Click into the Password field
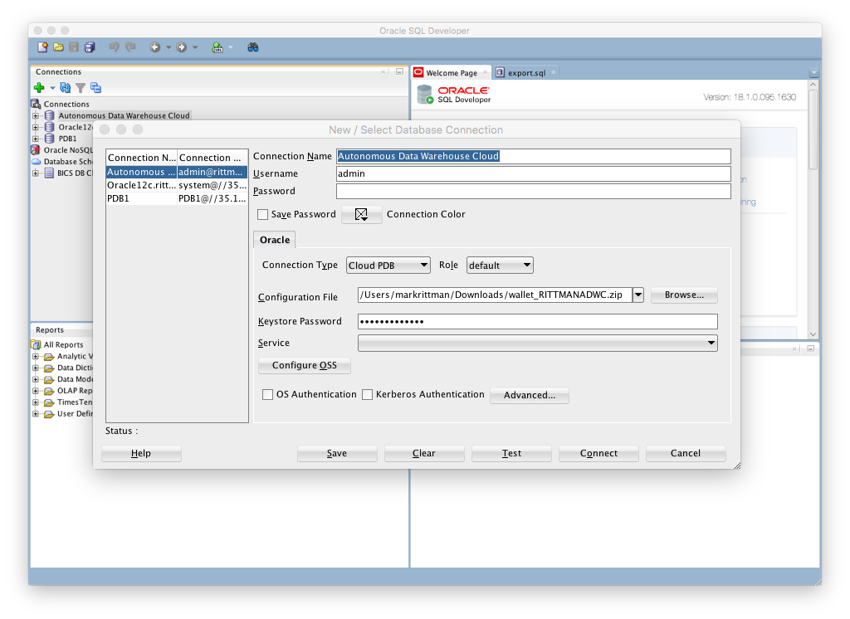Image resolution: width=850 pixels, height=619 pixels. tap(534, 192)
